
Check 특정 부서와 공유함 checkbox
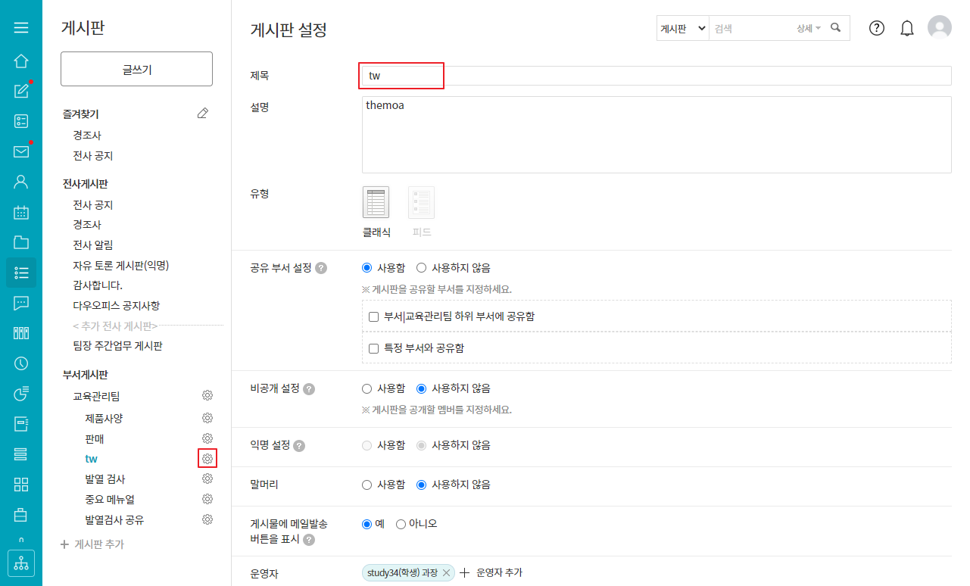(373, 348)
